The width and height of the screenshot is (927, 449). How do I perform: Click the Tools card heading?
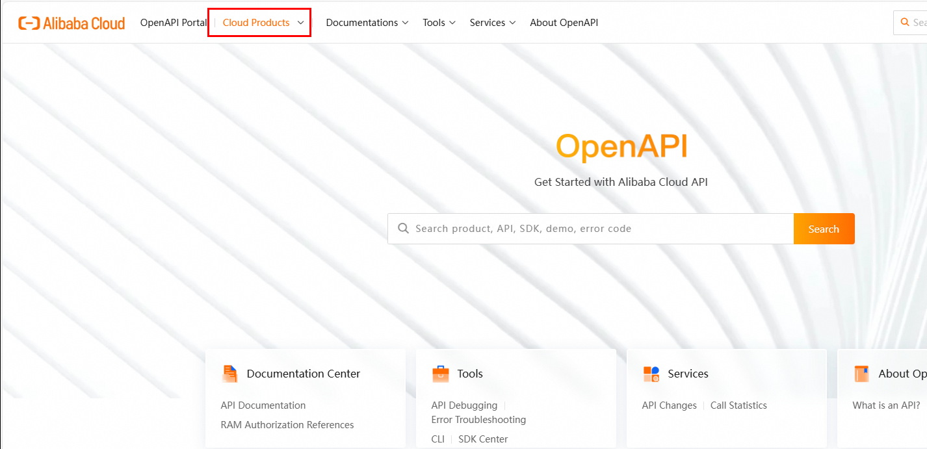click(x=470, y=374)
